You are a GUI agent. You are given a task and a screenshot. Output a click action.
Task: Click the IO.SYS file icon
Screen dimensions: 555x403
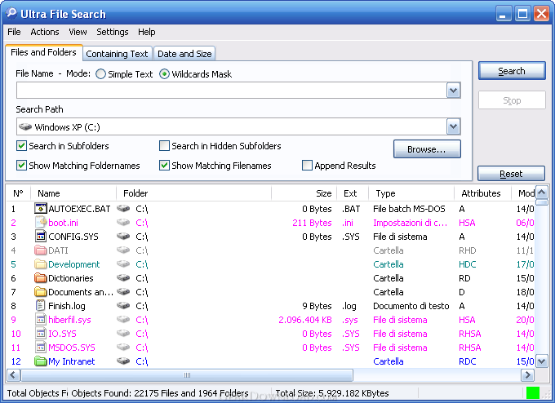pyautogui.click(x=40, y=334)
